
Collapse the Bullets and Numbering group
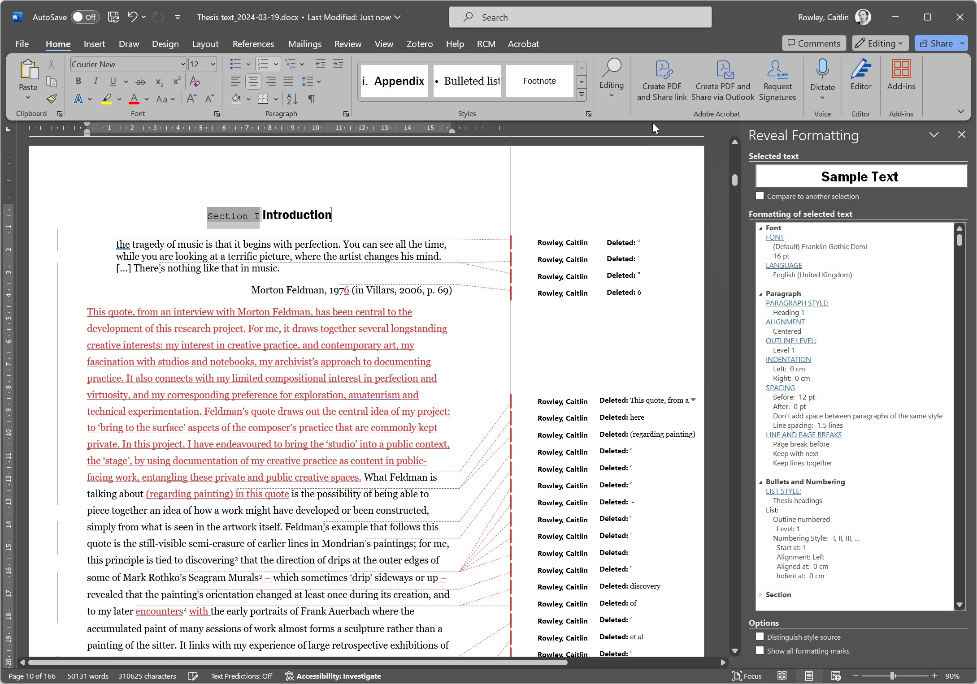click(x=760, y=482)
